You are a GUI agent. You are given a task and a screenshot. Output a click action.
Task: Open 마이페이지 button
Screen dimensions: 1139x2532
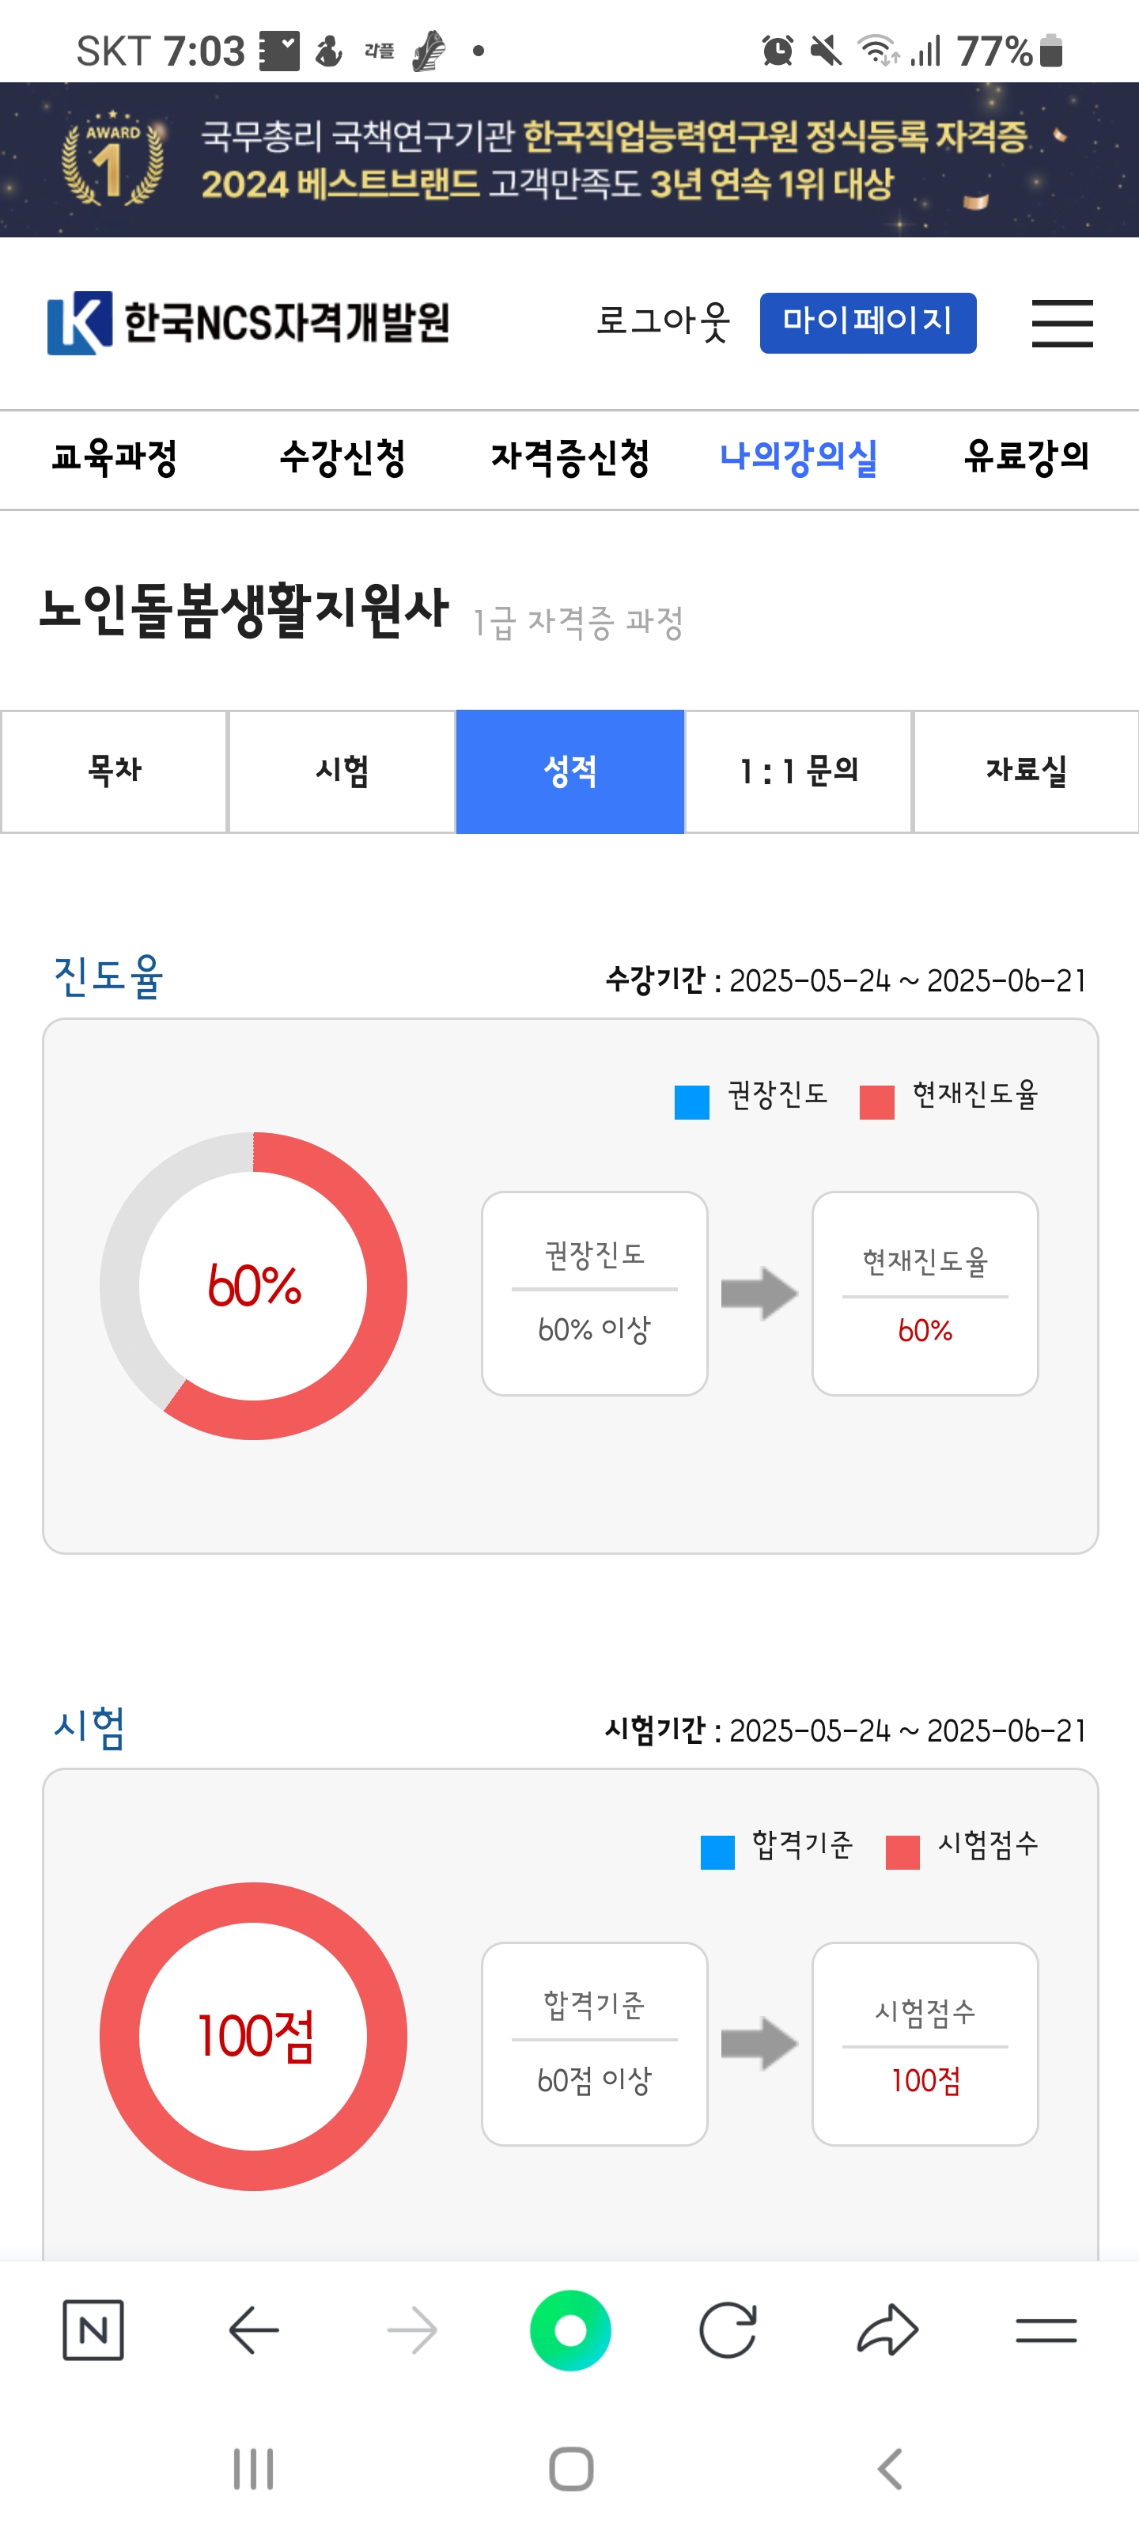click(867, 321)
